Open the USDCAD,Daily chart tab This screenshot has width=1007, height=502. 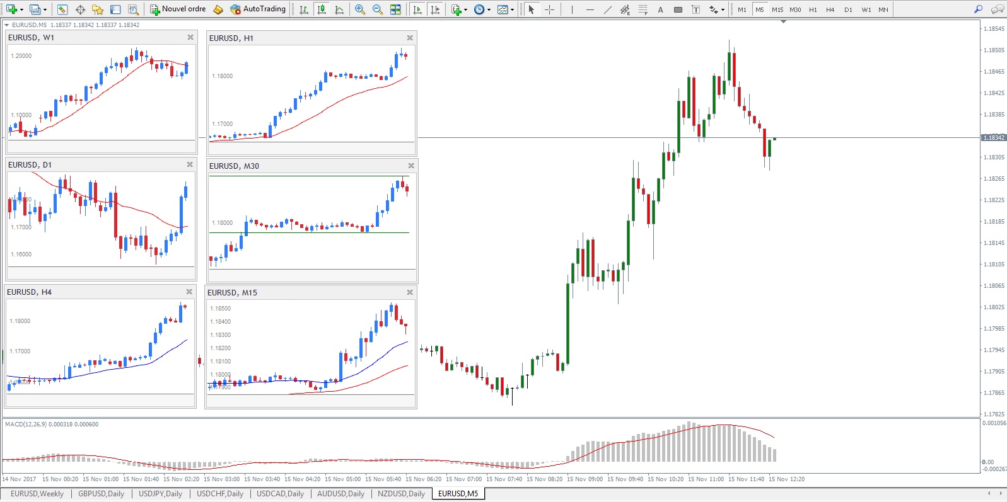tap(280, 494)
